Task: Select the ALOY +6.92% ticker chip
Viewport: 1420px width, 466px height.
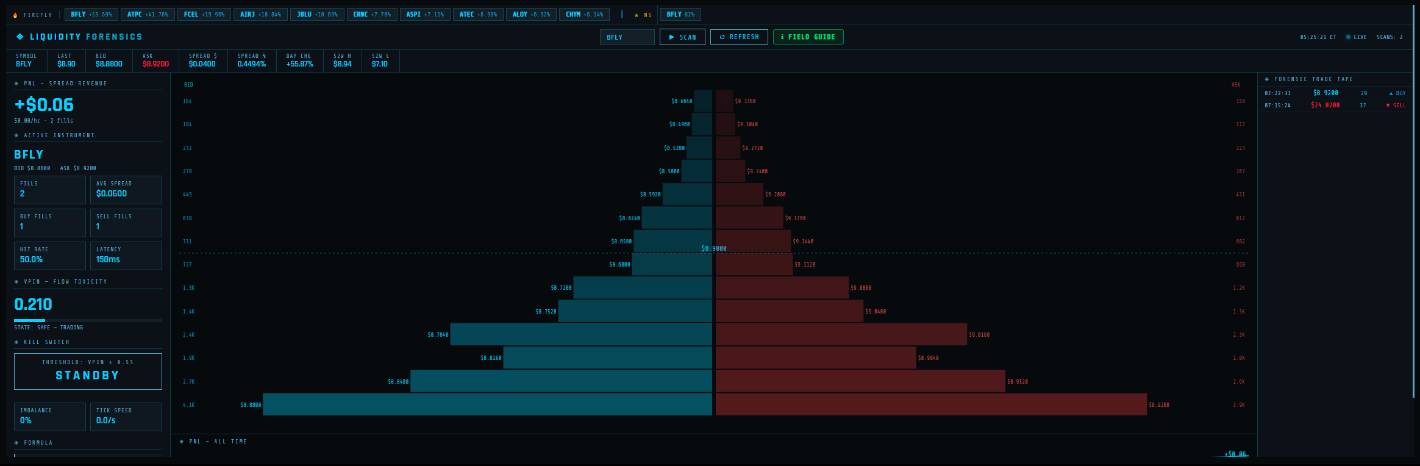Action: tap(531, 15)
